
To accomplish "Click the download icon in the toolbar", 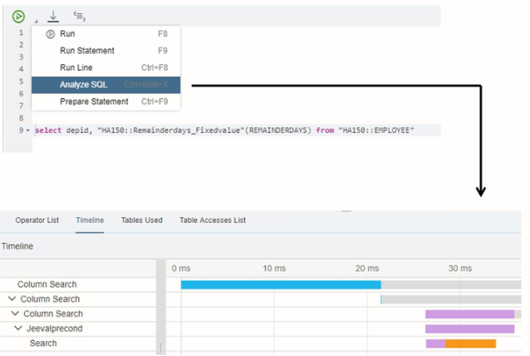I will (x=53, y=16).
